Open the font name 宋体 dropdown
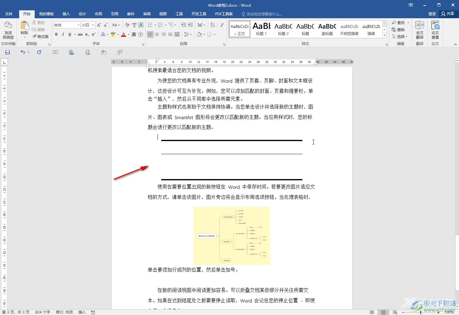 tap(78, 25)
